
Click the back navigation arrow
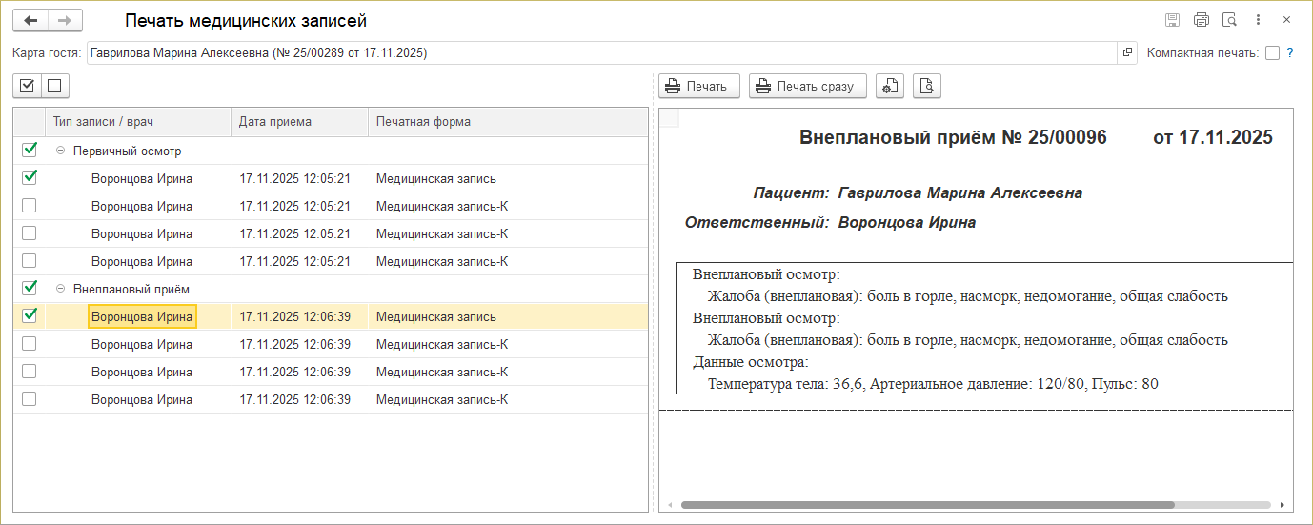pyautogui.click(x=30, y=20)
